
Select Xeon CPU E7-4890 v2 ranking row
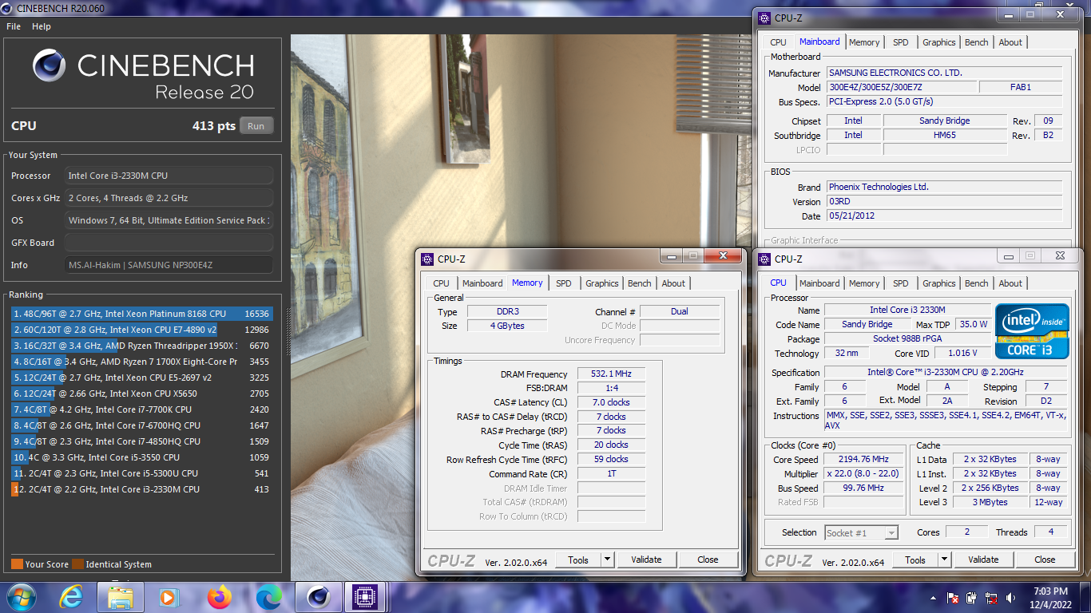point(141,330)
